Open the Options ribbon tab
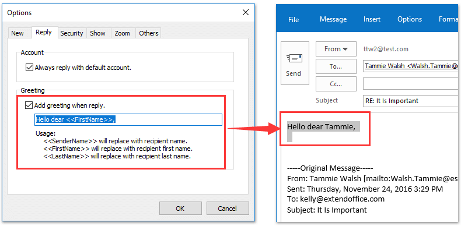Image resolution: width=461 pixels, height=226 pixels. [x=410, y=19]
